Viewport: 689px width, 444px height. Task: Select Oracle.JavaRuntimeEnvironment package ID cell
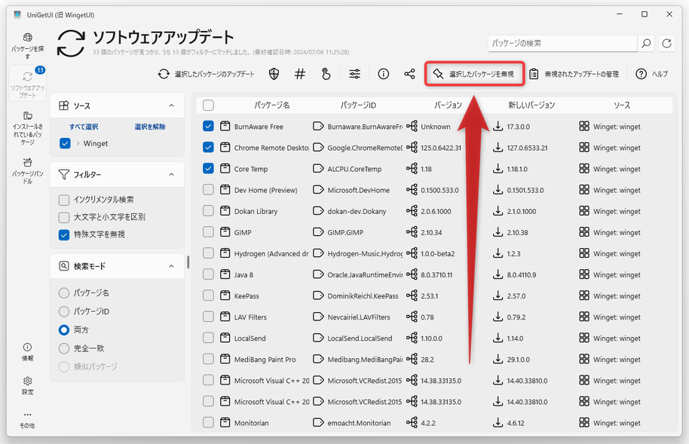(x=365, y=274)
